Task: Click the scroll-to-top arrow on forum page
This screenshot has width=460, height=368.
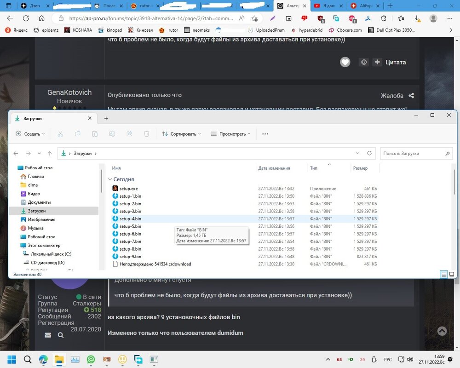Action: click(x=442, y=331)
